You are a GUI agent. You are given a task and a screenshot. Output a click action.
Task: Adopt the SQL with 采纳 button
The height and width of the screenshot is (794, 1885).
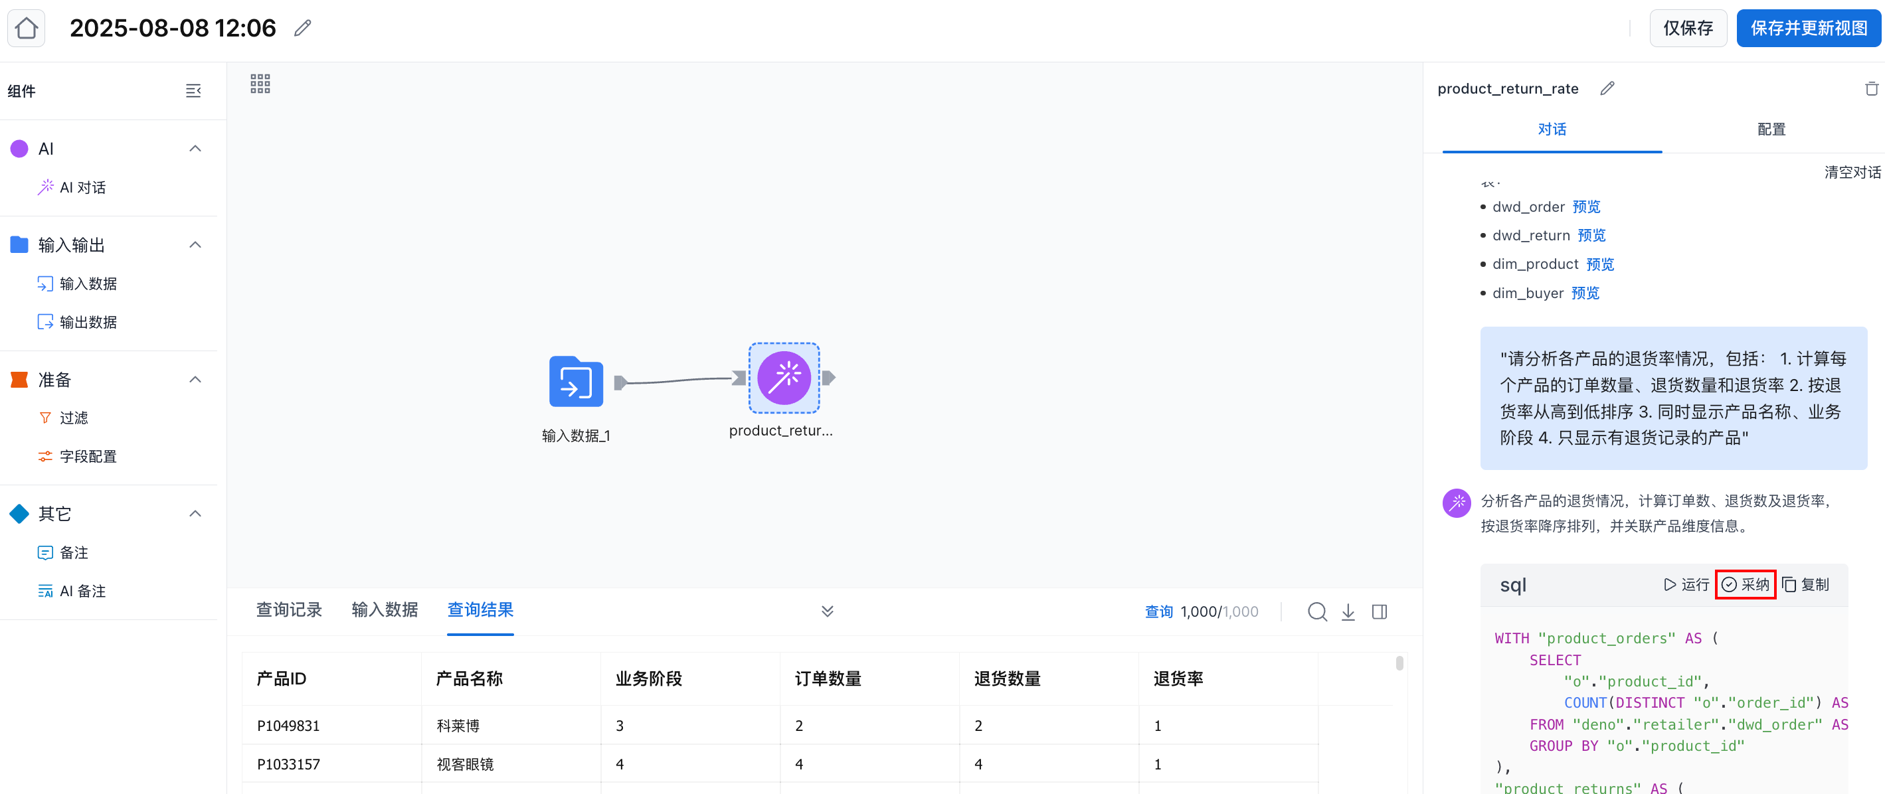pos(1746,584)
